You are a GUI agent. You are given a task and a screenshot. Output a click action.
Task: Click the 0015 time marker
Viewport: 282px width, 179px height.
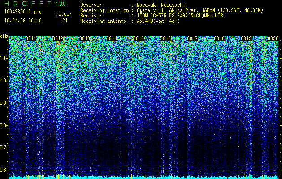click(139, 38)
